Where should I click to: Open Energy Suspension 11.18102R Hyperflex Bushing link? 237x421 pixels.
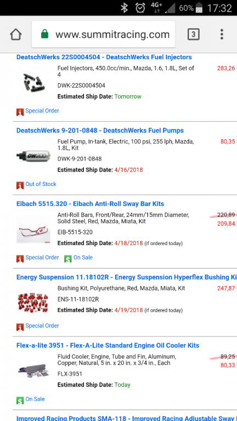pos(127,277)
